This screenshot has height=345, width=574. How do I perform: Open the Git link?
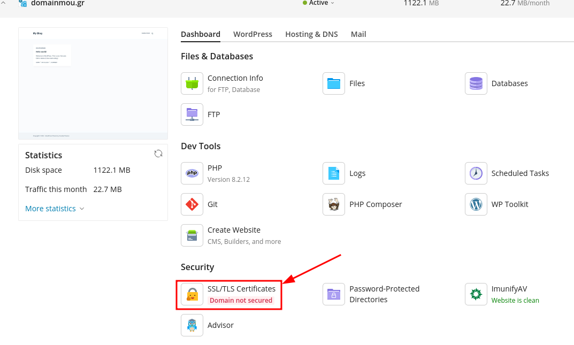[x=212, y=204]
